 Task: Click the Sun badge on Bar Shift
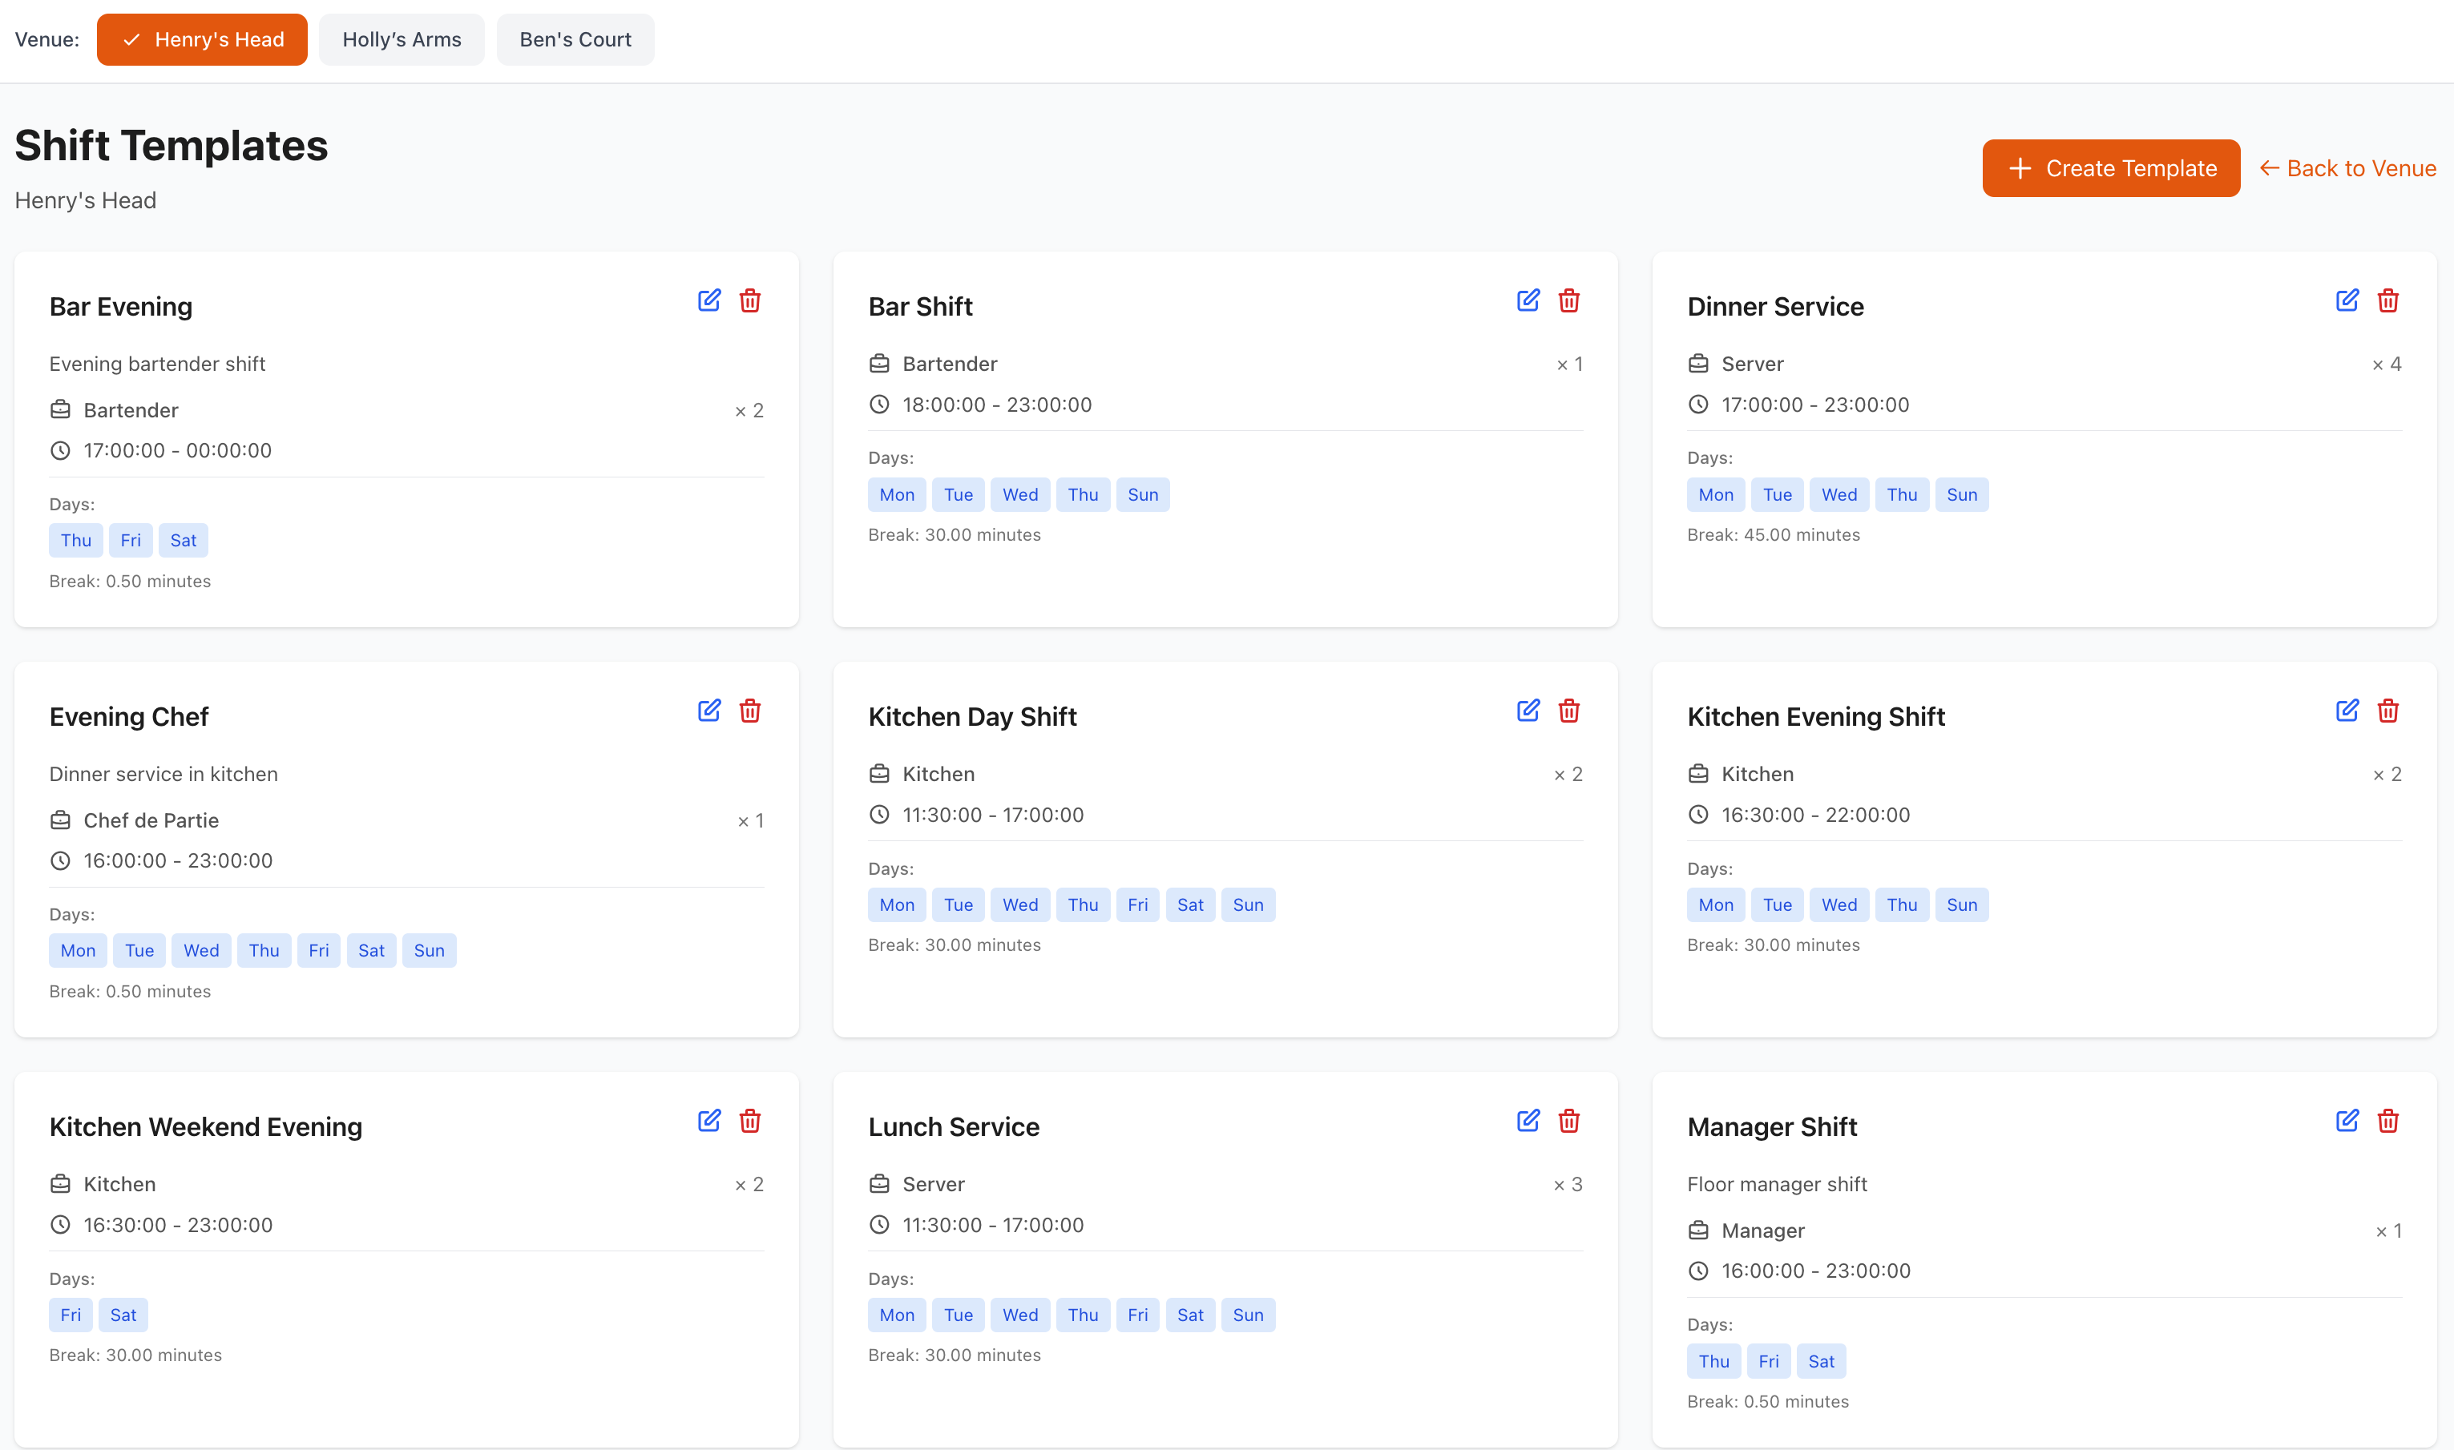(1143, 494)
